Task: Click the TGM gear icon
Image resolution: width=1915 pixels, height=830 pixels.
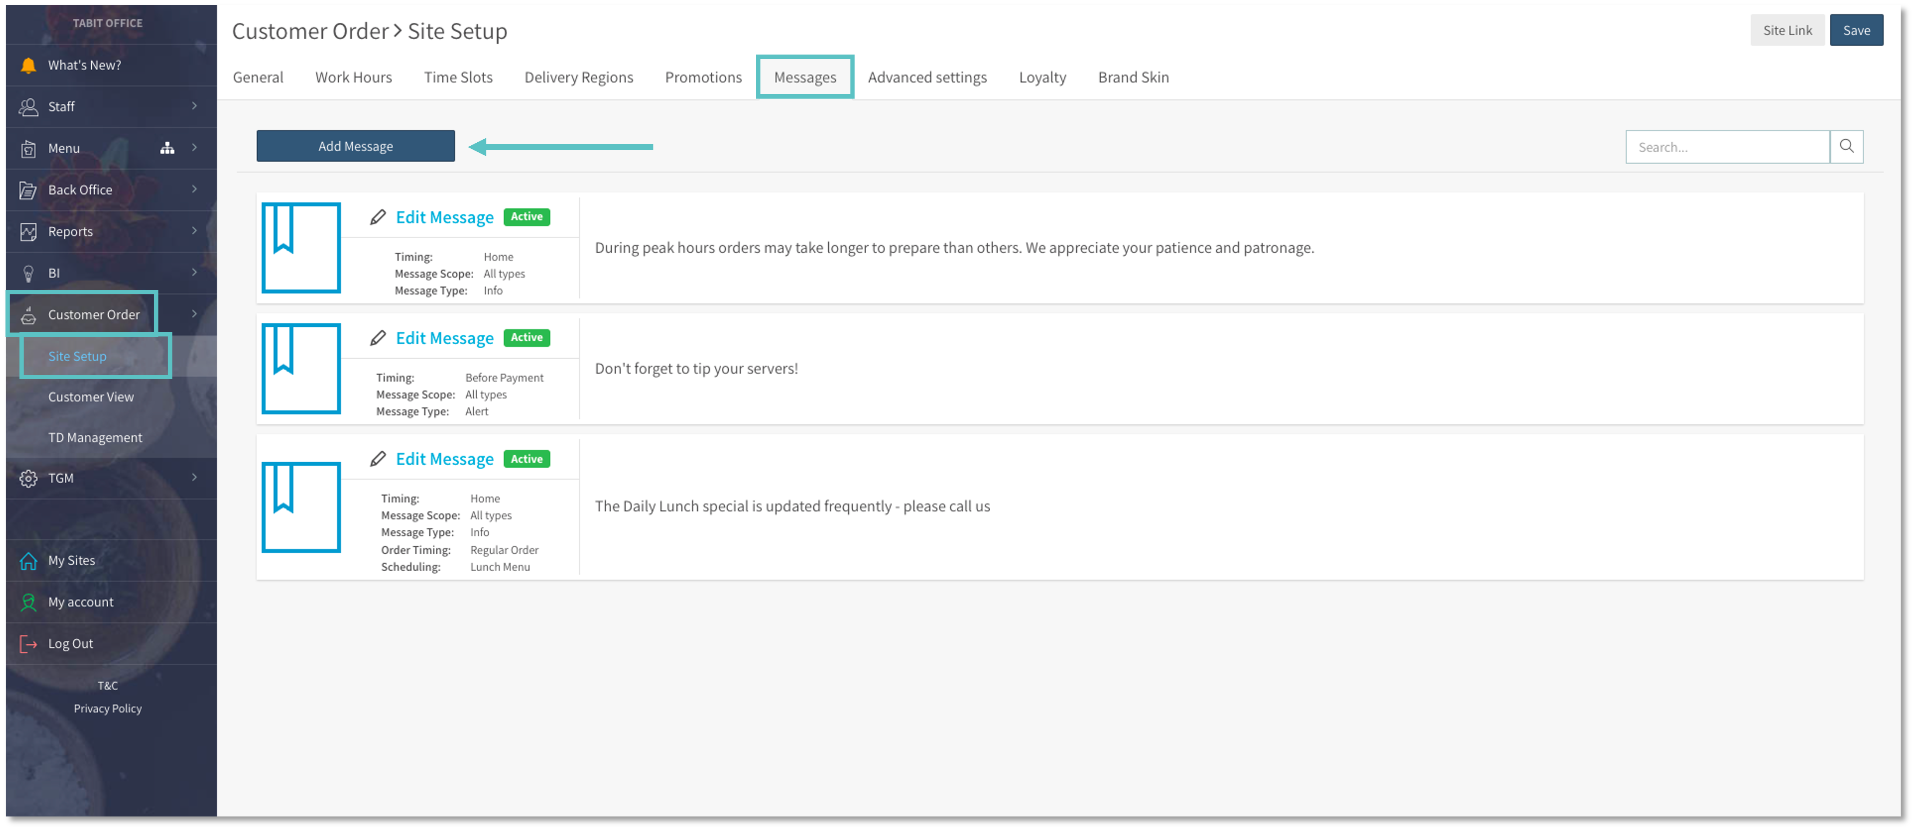Action: [28, 478]
